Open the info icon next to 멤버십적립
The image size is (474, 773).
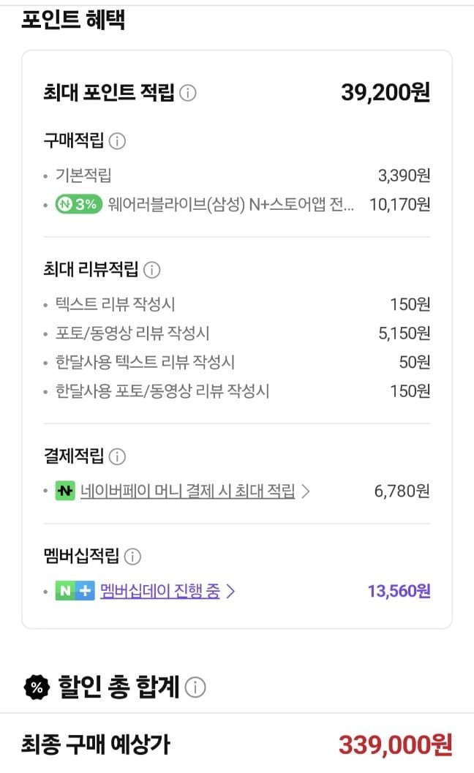coord(132,557)
